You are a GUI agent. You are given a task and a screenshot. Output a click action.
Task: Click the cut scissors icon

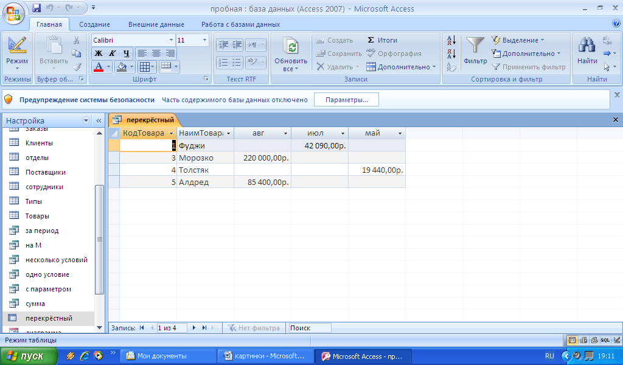(76, 40)
